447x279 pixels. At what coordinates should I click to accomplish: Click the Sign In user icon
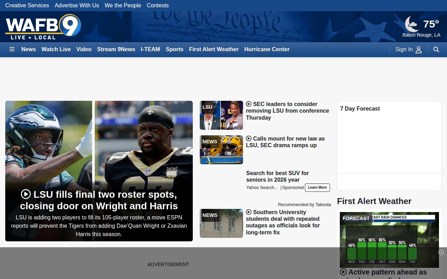[419, 50]
